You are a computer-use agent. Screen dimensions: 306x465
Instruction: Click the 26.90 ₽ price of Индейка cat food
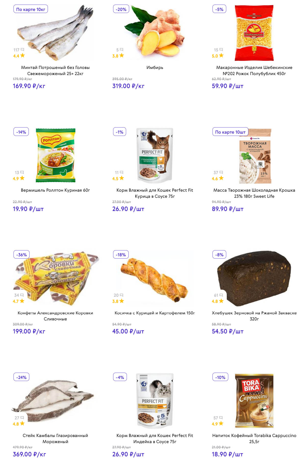[128, 454]
